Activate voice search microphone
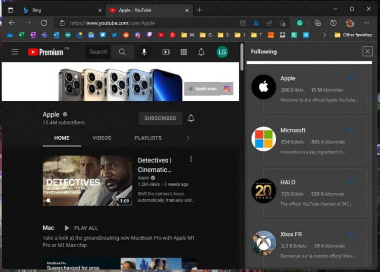The image size is (380, 272). click(x=144, y=52)
